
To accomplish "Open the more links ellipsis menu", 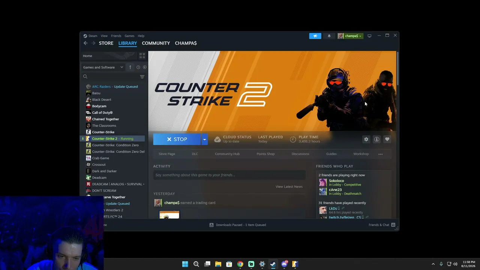I will 380,154.
